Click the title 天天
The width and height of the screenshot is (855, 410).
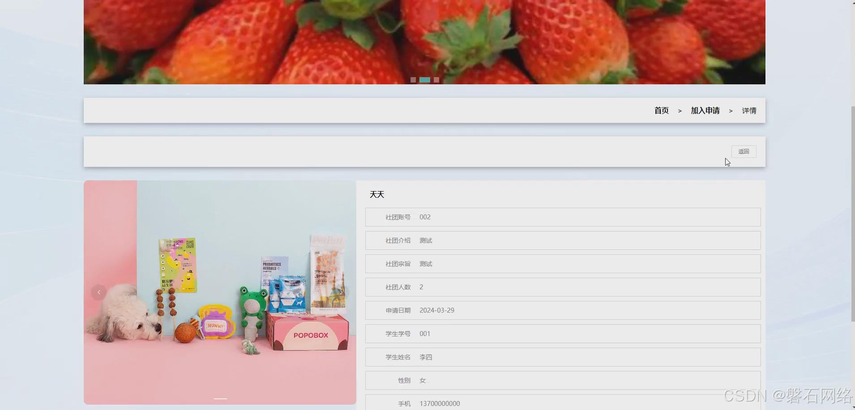coord(377,194)
